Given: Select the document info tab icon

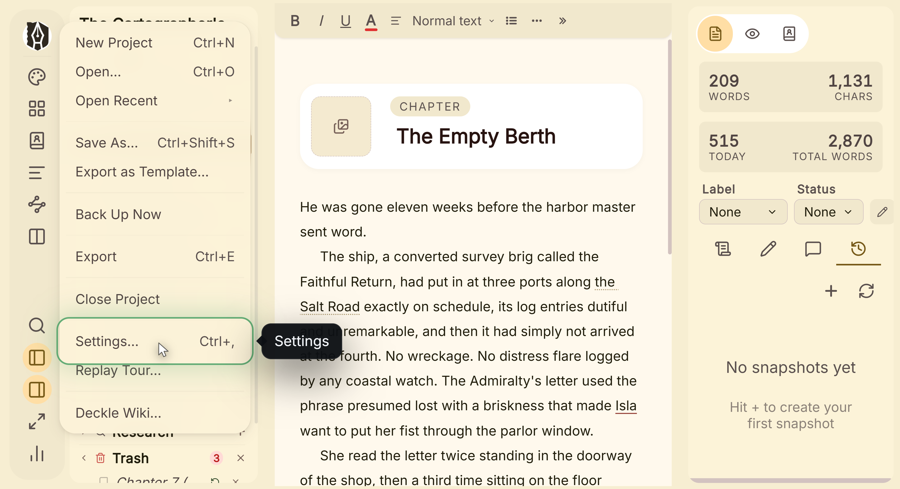Looking at the screenshot, I should (715, 34).
